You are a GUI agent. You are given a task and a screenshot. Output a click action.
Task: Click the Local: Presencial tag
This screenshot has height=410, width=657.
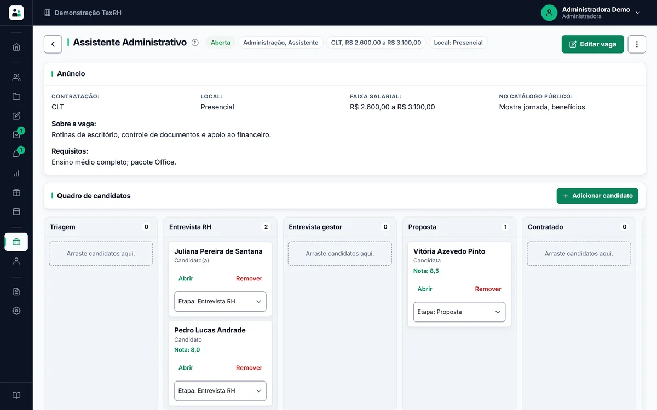458,43
